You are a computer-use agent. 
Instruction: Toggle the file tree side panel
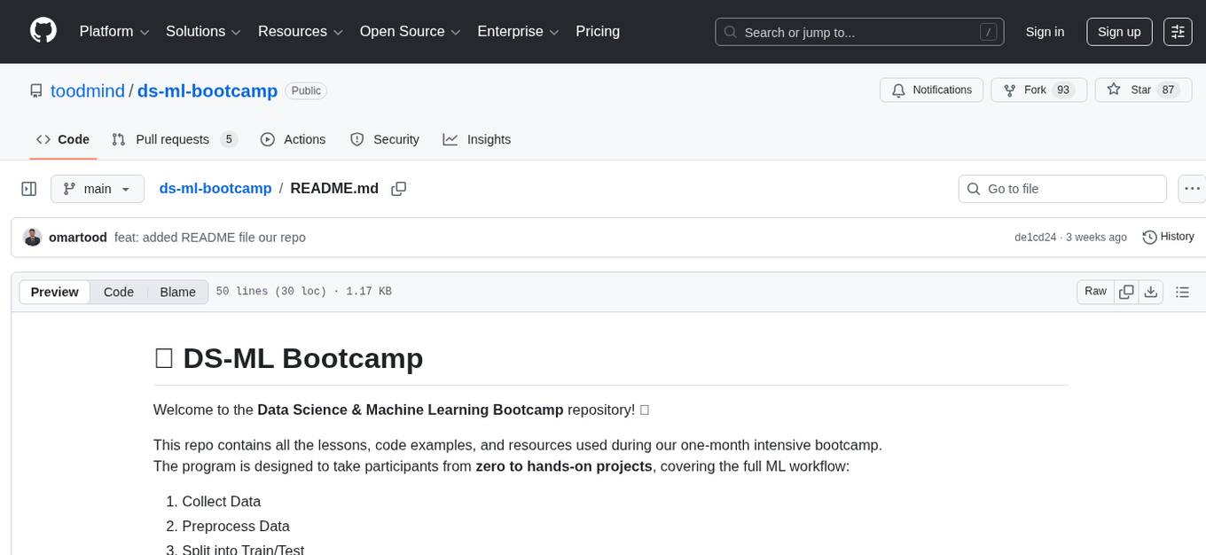point(28,188)
